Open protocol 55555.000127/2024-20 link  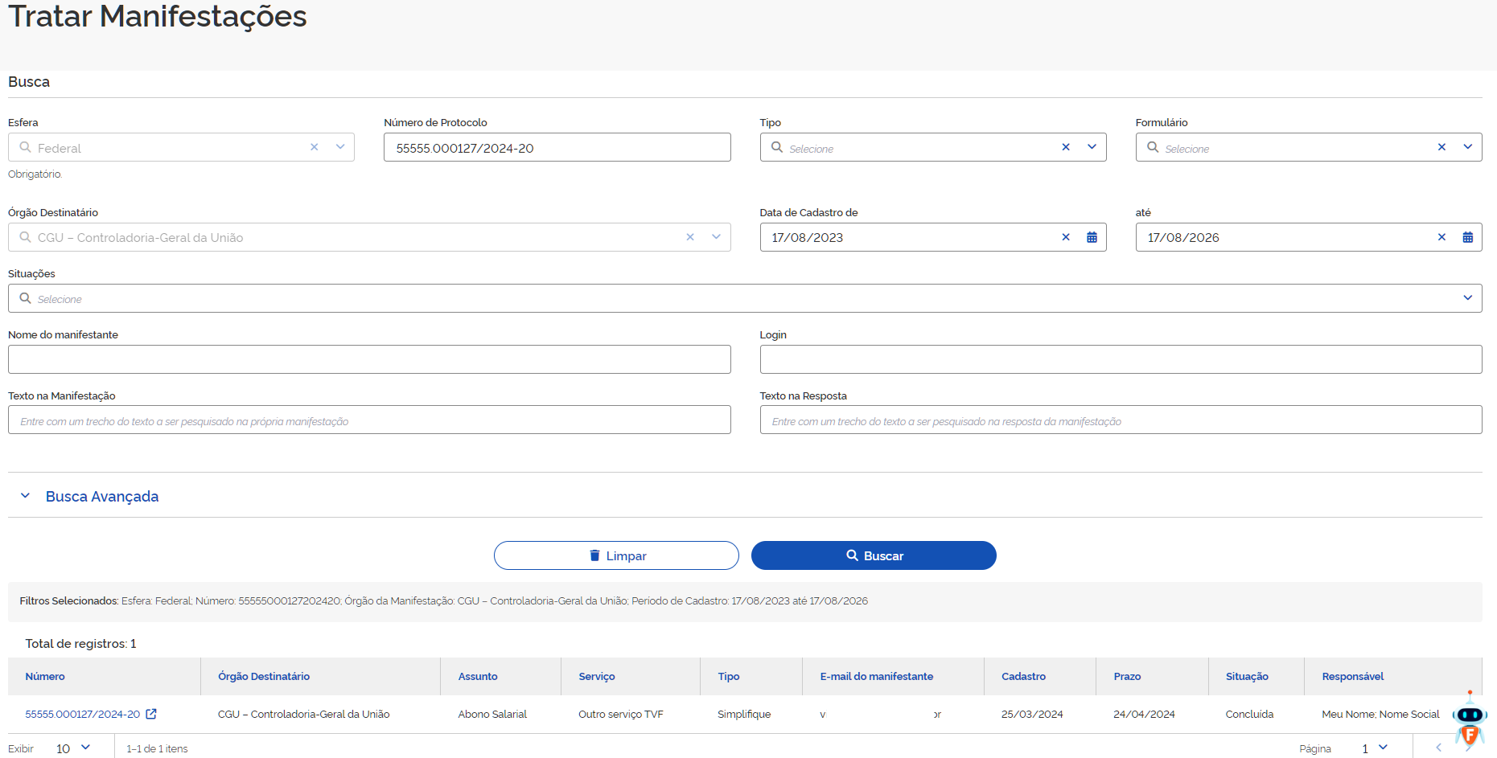[x=82, y=714]
